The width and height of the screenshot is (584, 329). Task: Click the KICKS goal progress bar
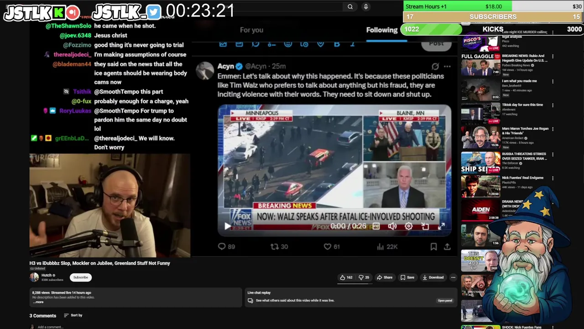pos(492,29)
